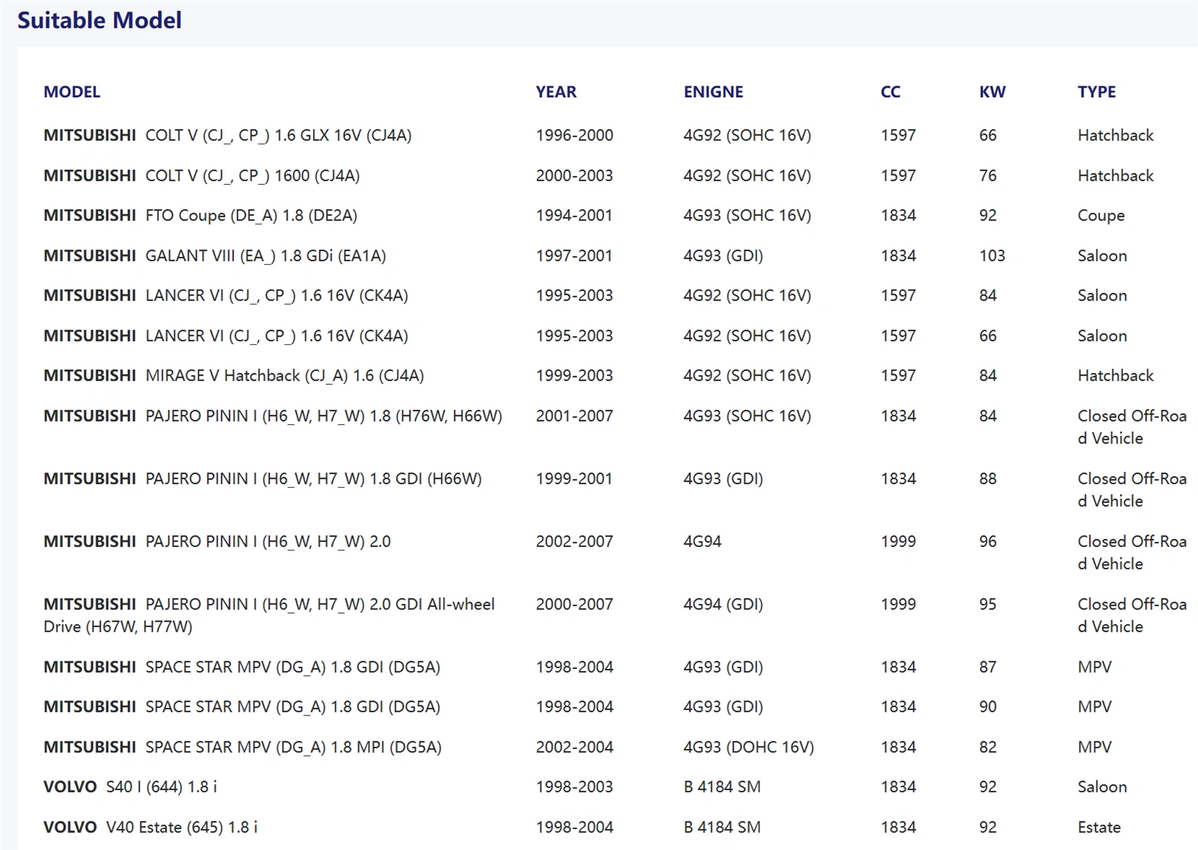Select MIRAGE V Hatchback 1.6 (CJ4A) model

(234, 376)
